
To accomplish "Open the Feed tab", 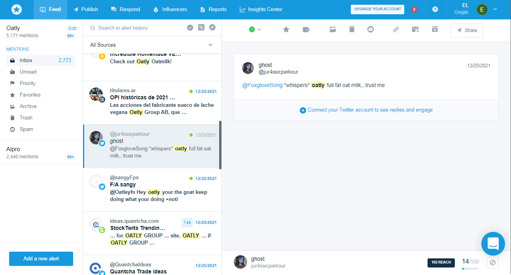I will 50,9.
